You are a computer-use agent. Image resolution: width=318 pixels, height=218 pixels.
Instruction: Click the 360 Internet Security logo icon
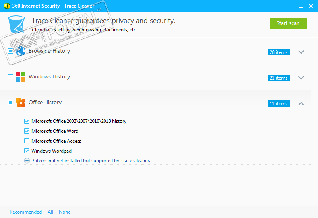pyautogui.click(x=6, y=6)
